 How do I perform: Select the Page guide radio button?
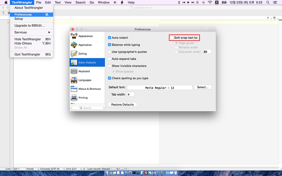point(176,43)
